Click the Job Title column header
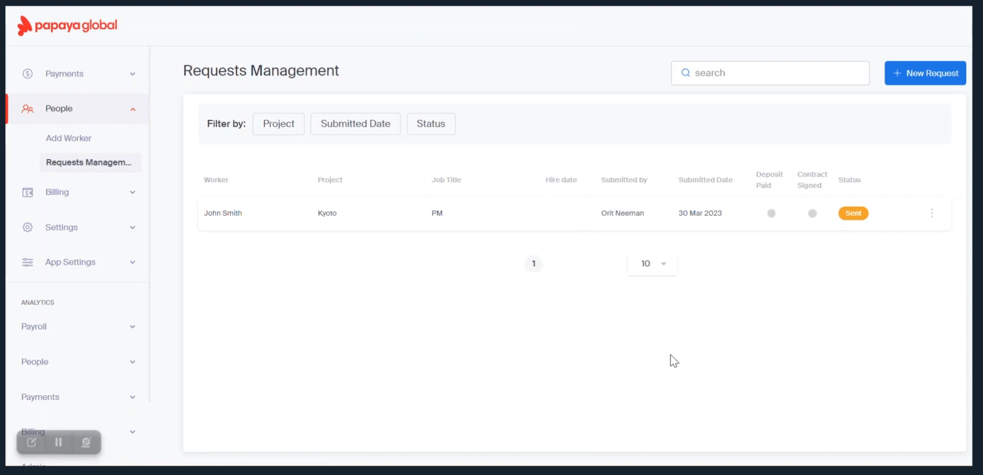 pyautogui.click(x=446, y=180)
